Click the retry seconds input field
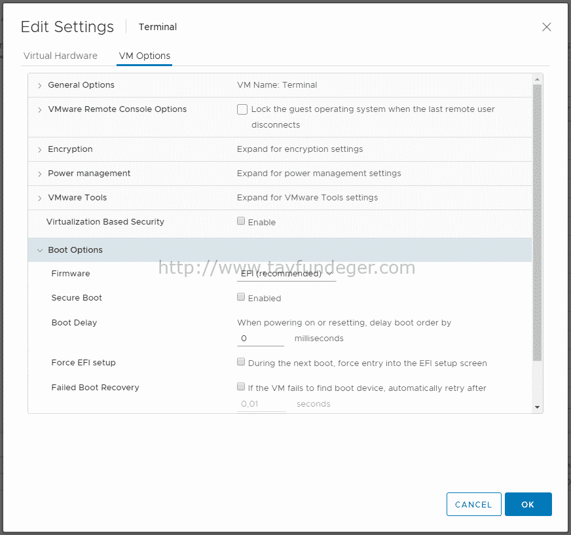 (261, 404)
